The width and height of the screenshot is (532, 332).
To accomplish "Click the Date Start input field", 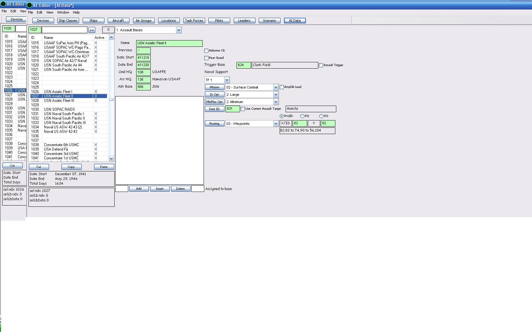I will pos(143,58).
